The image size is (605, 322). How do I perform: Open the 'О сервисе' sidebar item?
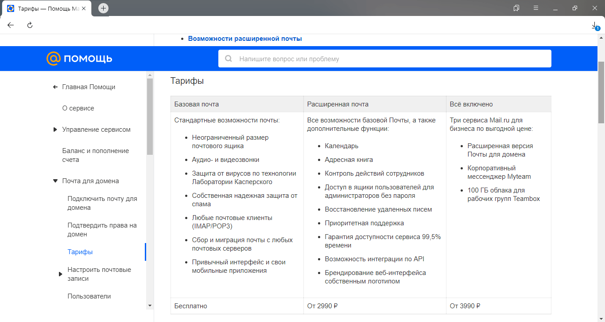(x=78, y=108)
